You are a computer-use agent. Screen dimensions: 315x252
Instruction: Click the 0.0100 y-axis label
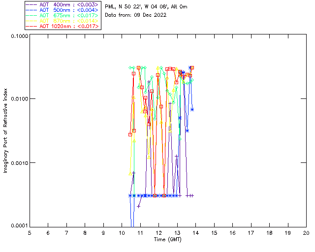[x=19, y=99]
